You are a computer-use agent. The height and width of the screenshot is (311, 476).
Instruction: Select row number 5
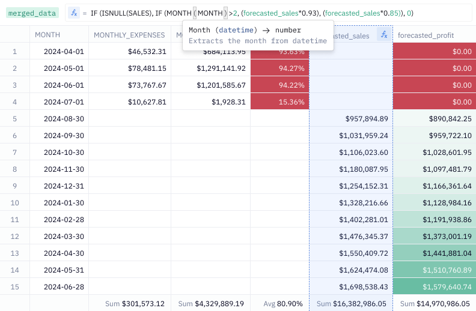tap(14, 118)
